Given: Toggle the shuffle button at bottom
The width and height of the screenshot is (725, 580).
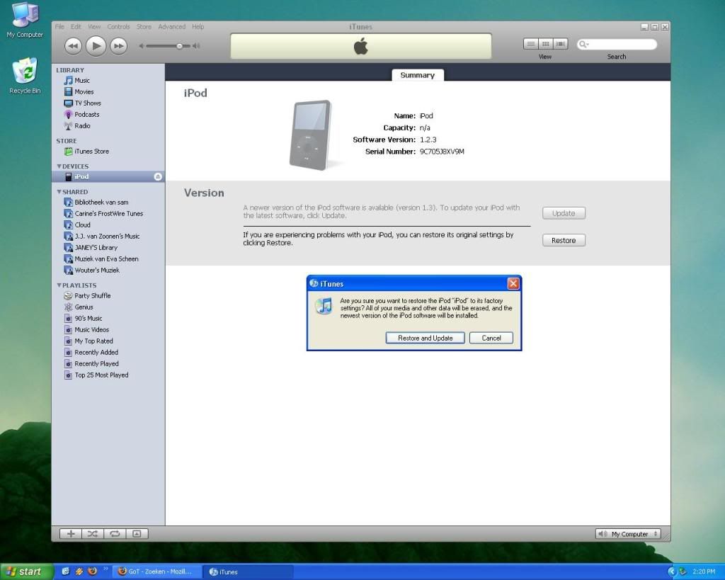Looking at the screenshot, I should pyautogui.click(x=93, y=534).
